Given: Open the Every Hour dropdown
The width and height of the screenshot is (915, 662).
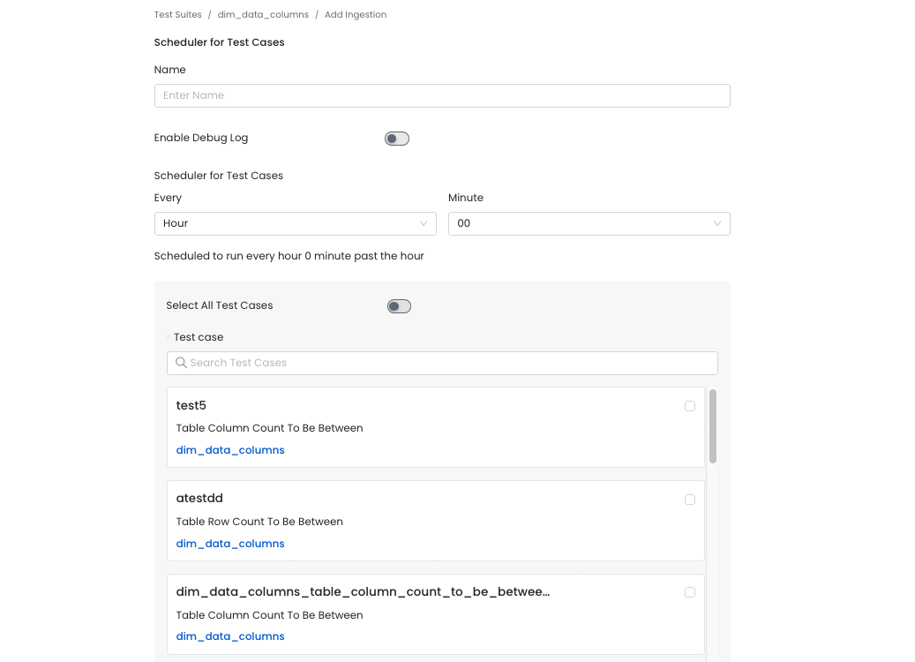Looking at the screenshot, I should point(296,223).
